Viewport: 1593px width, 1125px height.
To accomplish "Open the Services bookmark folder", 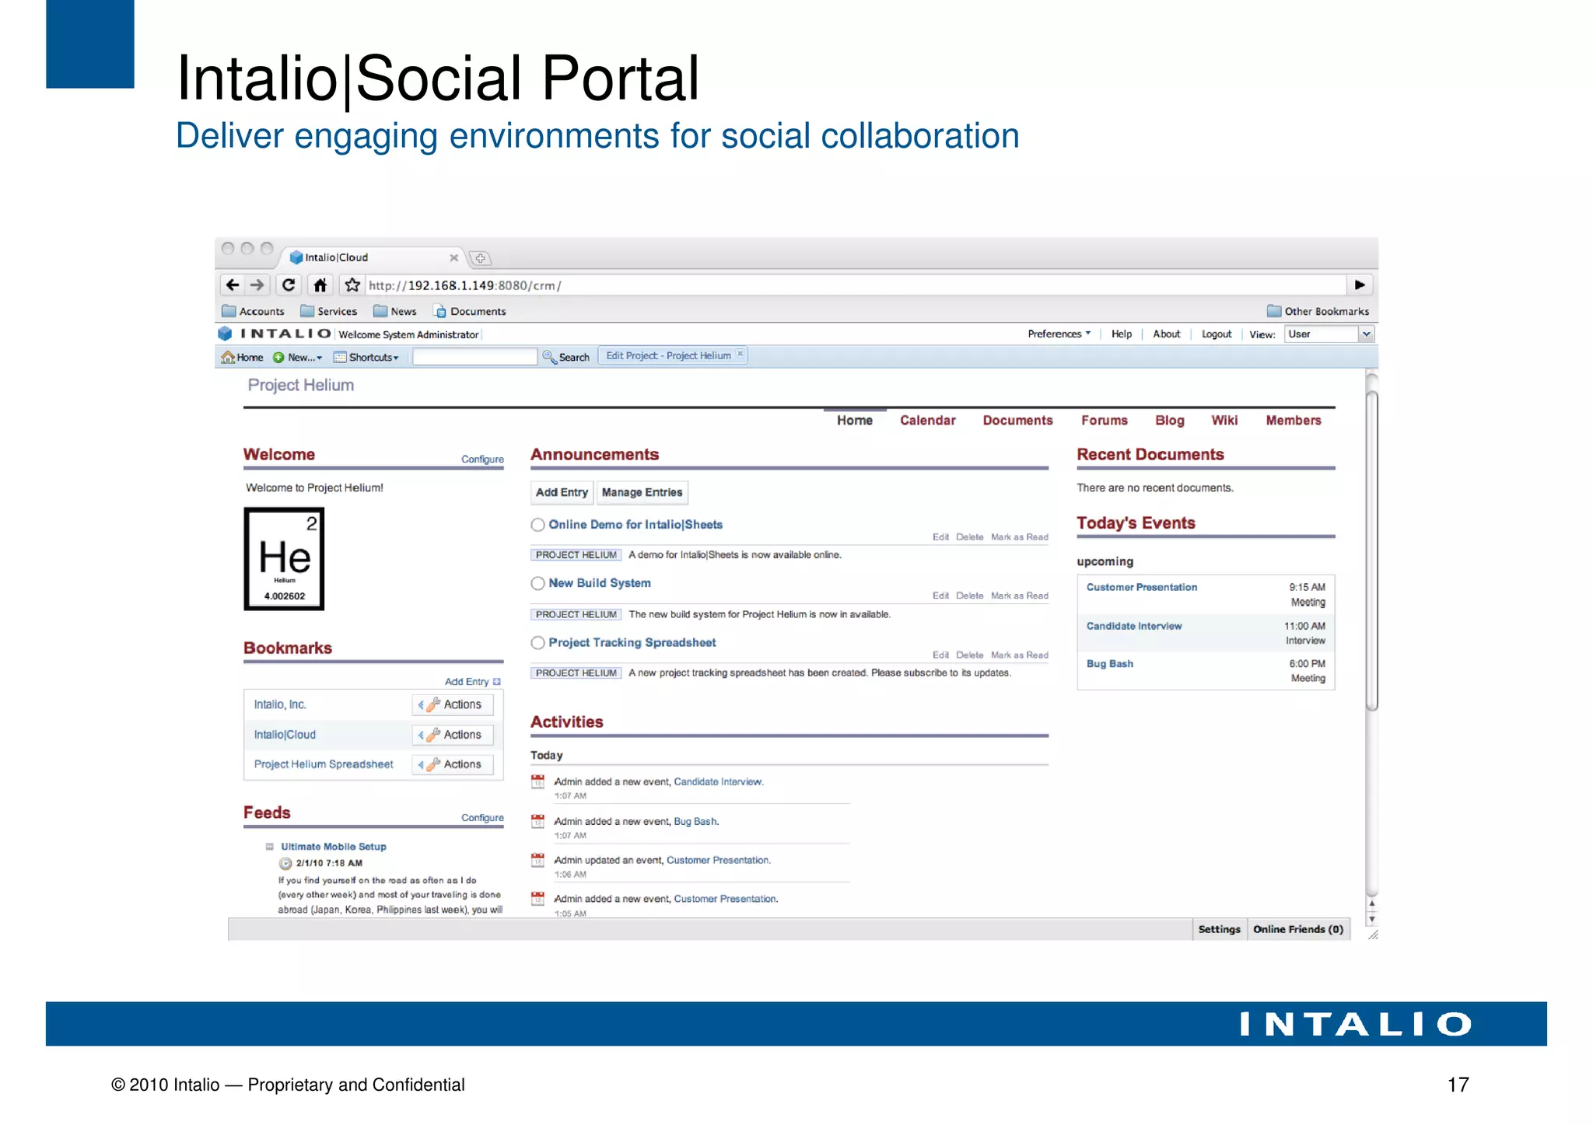I will [329, 311].
